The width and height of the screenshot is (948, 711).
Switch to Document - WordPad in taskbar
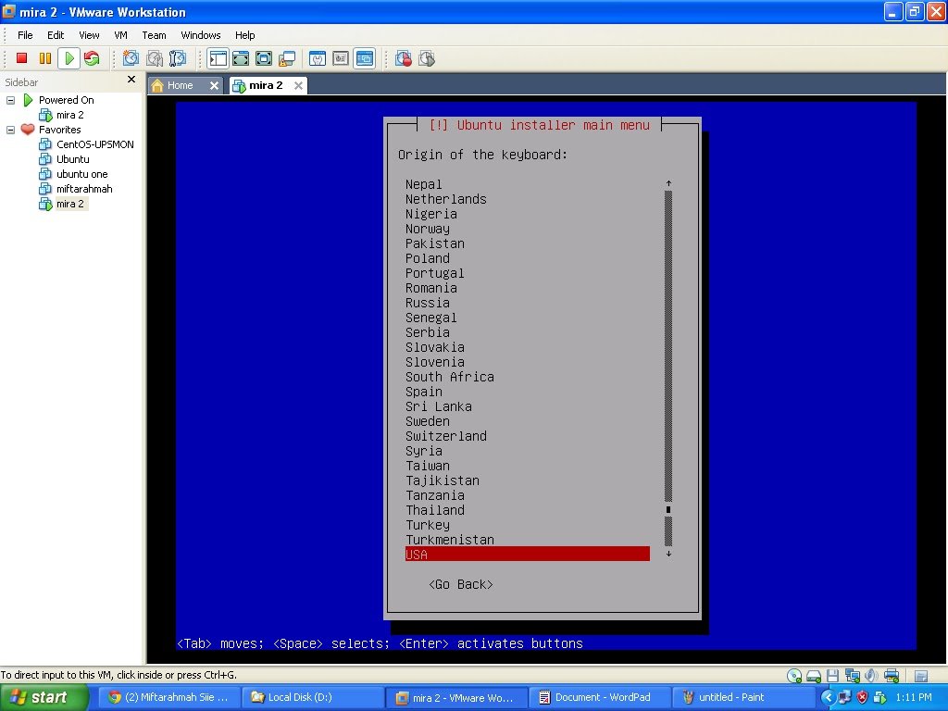(x=599, y=698)
